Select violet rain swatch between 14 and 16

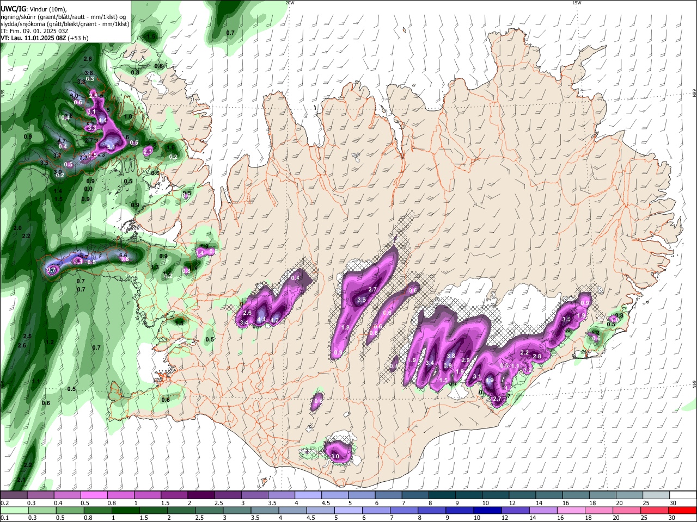(544, 510)
